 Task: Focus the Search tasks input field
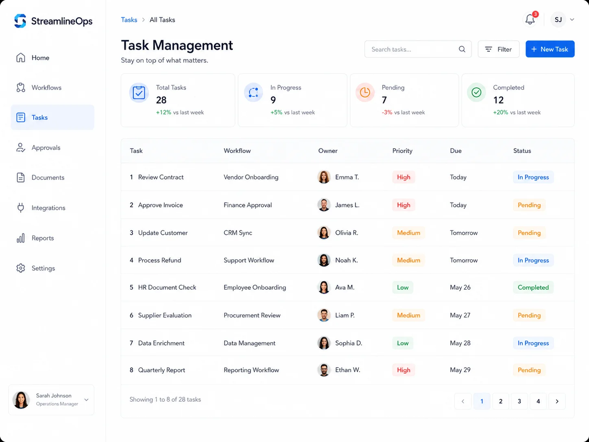pyautogui.click(x=418, y=49)
